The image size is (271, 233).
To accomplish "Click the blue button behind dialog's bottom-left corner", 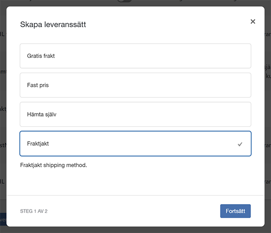I will tap(3, 220).
